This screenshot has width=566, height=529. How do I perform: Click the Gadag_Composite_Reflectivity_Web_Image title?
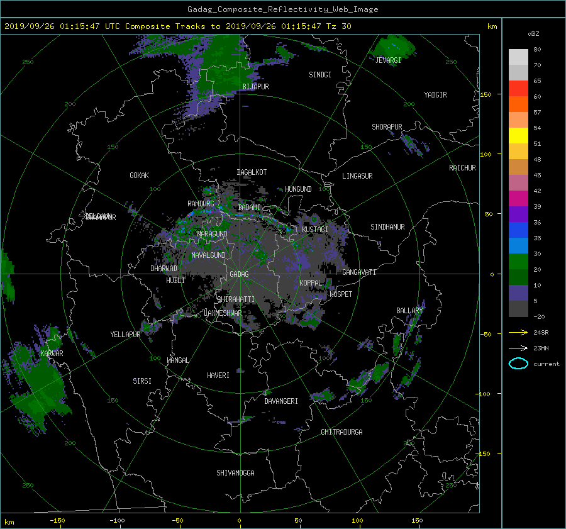click(x=282, y=9)
